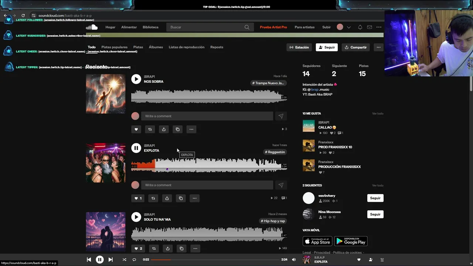Toggle like on the EXPLOTA track
This screenshot has height=266, width=473.
pos(138,198)
